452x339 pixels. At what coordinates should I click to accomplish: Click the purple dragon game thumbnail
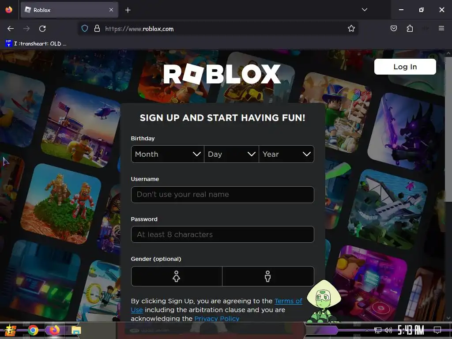pos(408,132)
